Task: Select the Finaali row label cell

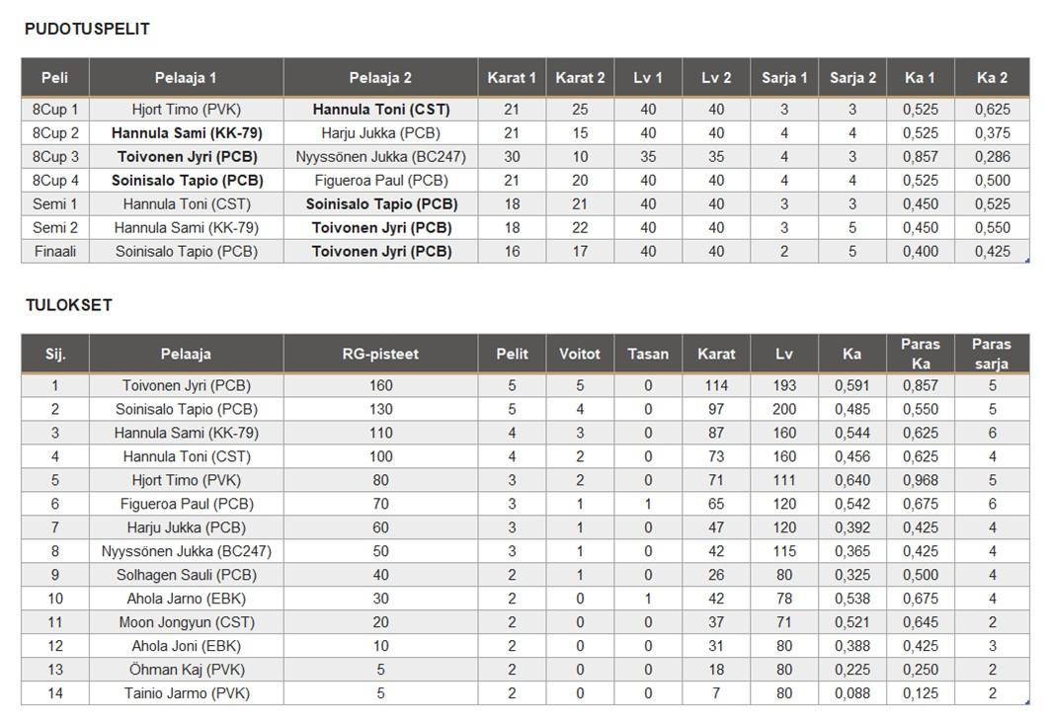Action: pos(55,252)
